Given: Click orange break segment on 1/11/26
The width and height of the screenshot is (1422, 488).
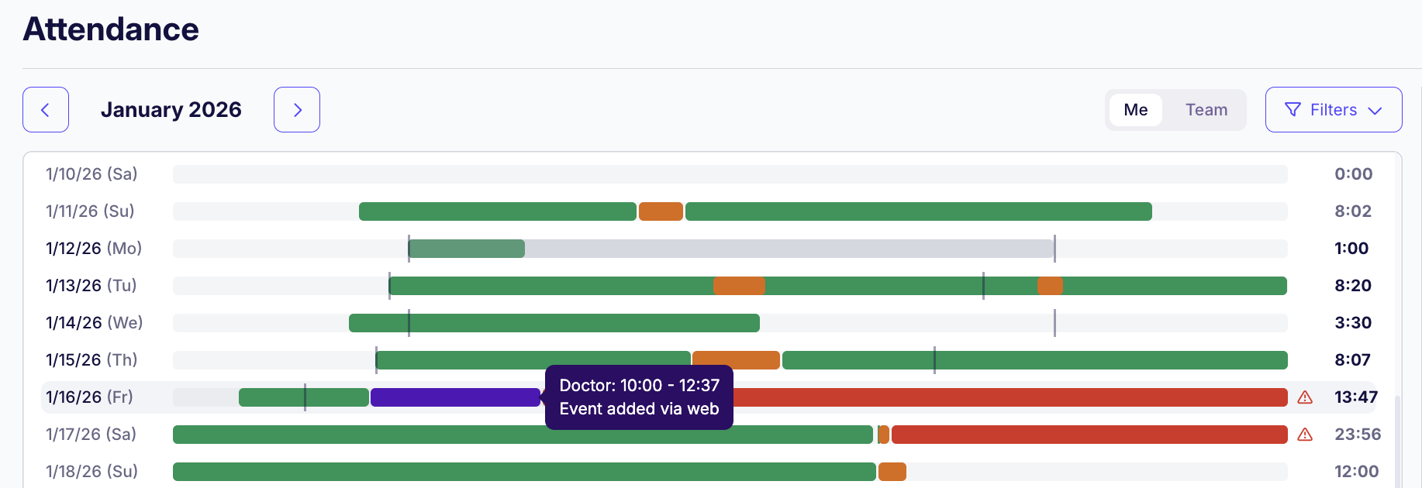Looking at the screenshot, I should tap(661, 211).
